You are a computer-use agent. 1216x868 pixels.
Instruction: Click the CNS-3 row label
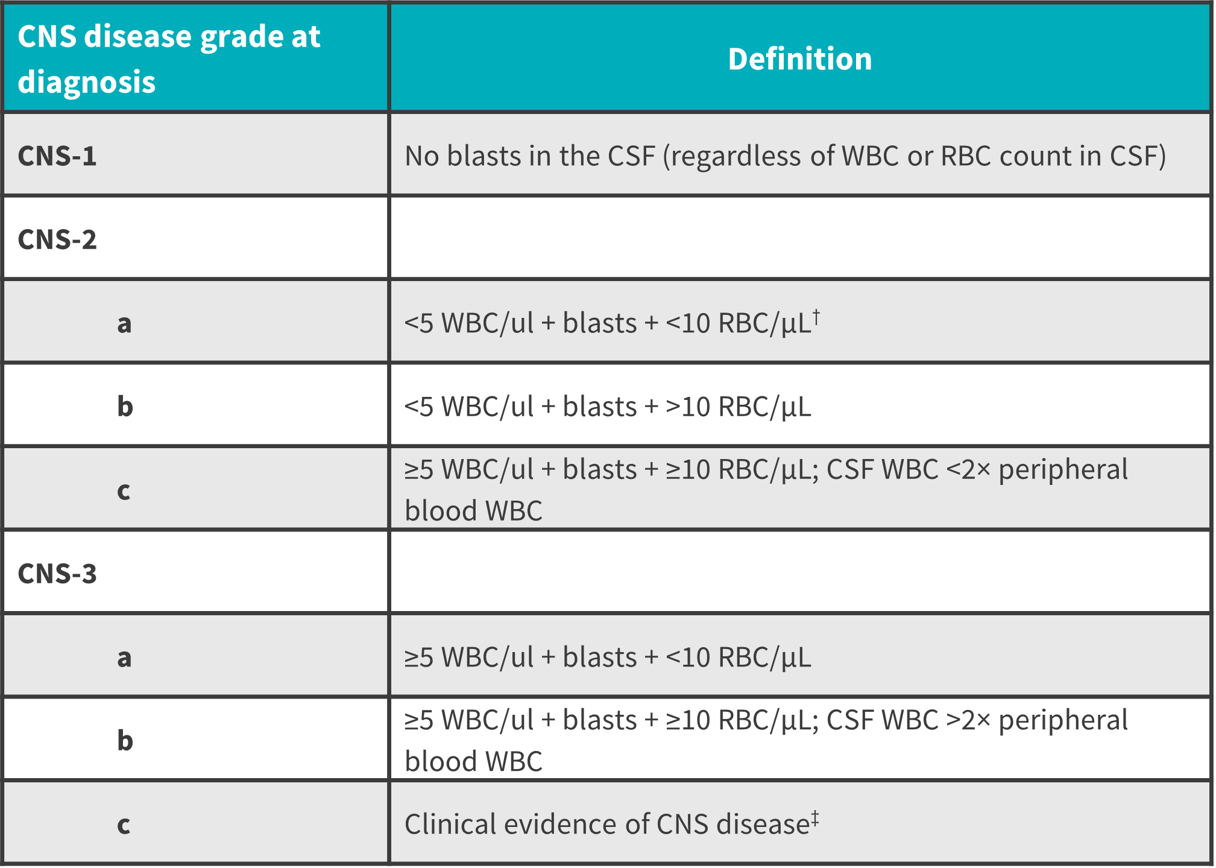point(57,574)
